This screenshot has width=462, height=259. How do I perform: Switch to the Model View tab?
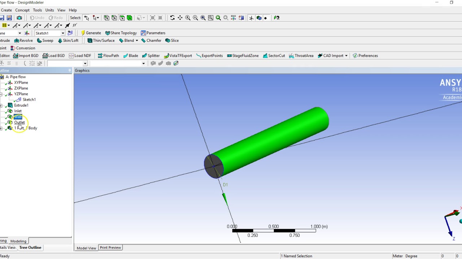tap(86, 248)
